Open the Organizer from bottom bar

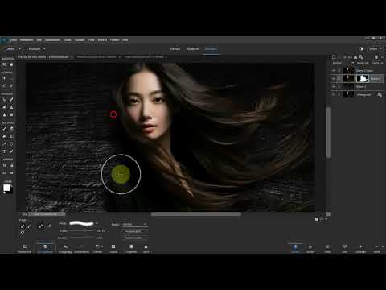coord(131,249)
